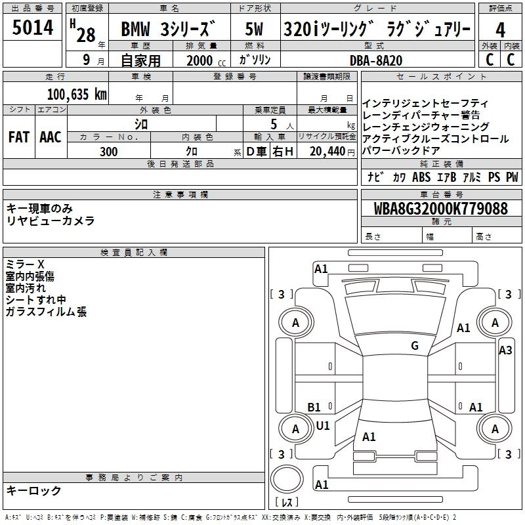Click the inspector note シートすれ中
The width and height of the screenshot is (525, 525).
pyautogui.click(x=35, y=300)
